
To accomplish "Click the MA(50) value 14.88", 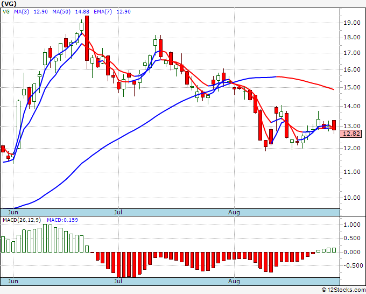I will pos(82,12).
